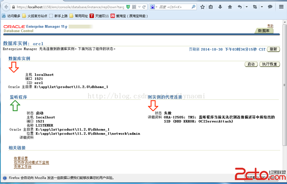The width and height of the screenshot is (287, 184).
Task: Open the URL history dropdown arrow
Action: [x=139, y=7]
